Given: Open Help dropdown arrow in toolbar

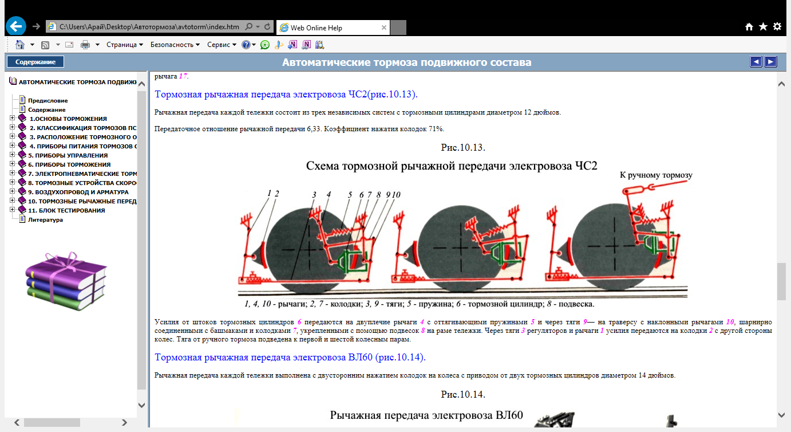Looking at the screenshot, I should (x=254, y=45).
